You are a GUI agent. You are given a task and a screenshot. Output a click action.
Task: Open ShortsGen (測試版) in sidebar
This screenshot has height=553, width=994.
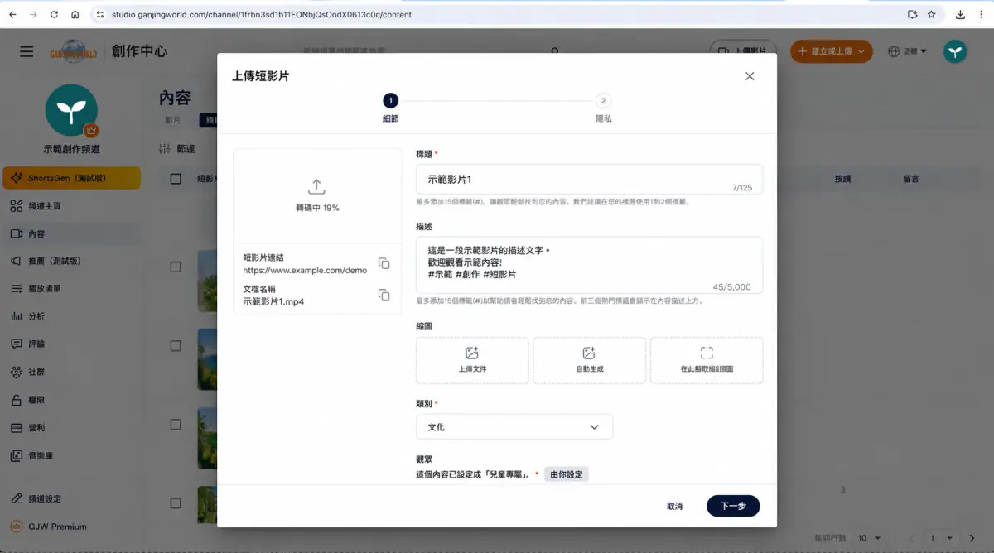coord(71,178)
